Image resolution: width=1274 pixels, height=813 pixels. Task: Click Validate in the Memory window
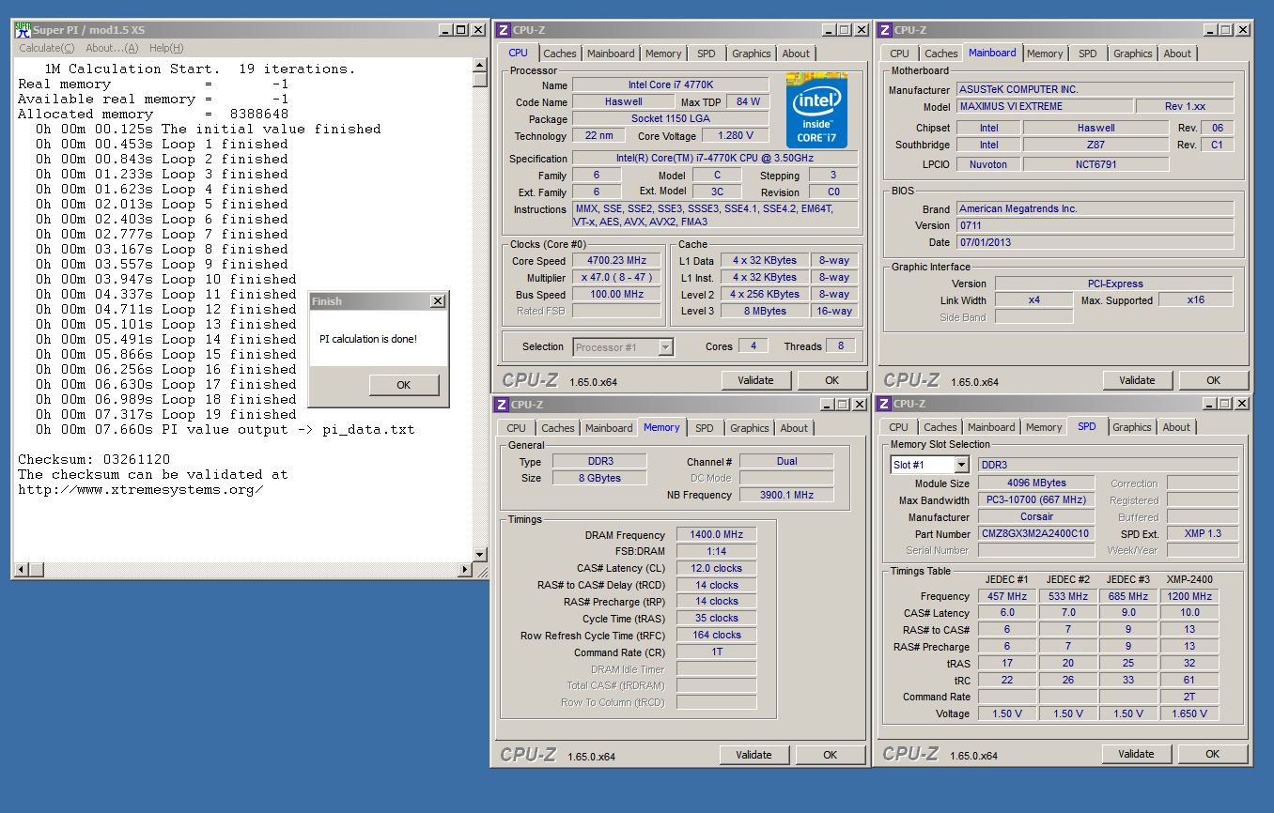754,755
